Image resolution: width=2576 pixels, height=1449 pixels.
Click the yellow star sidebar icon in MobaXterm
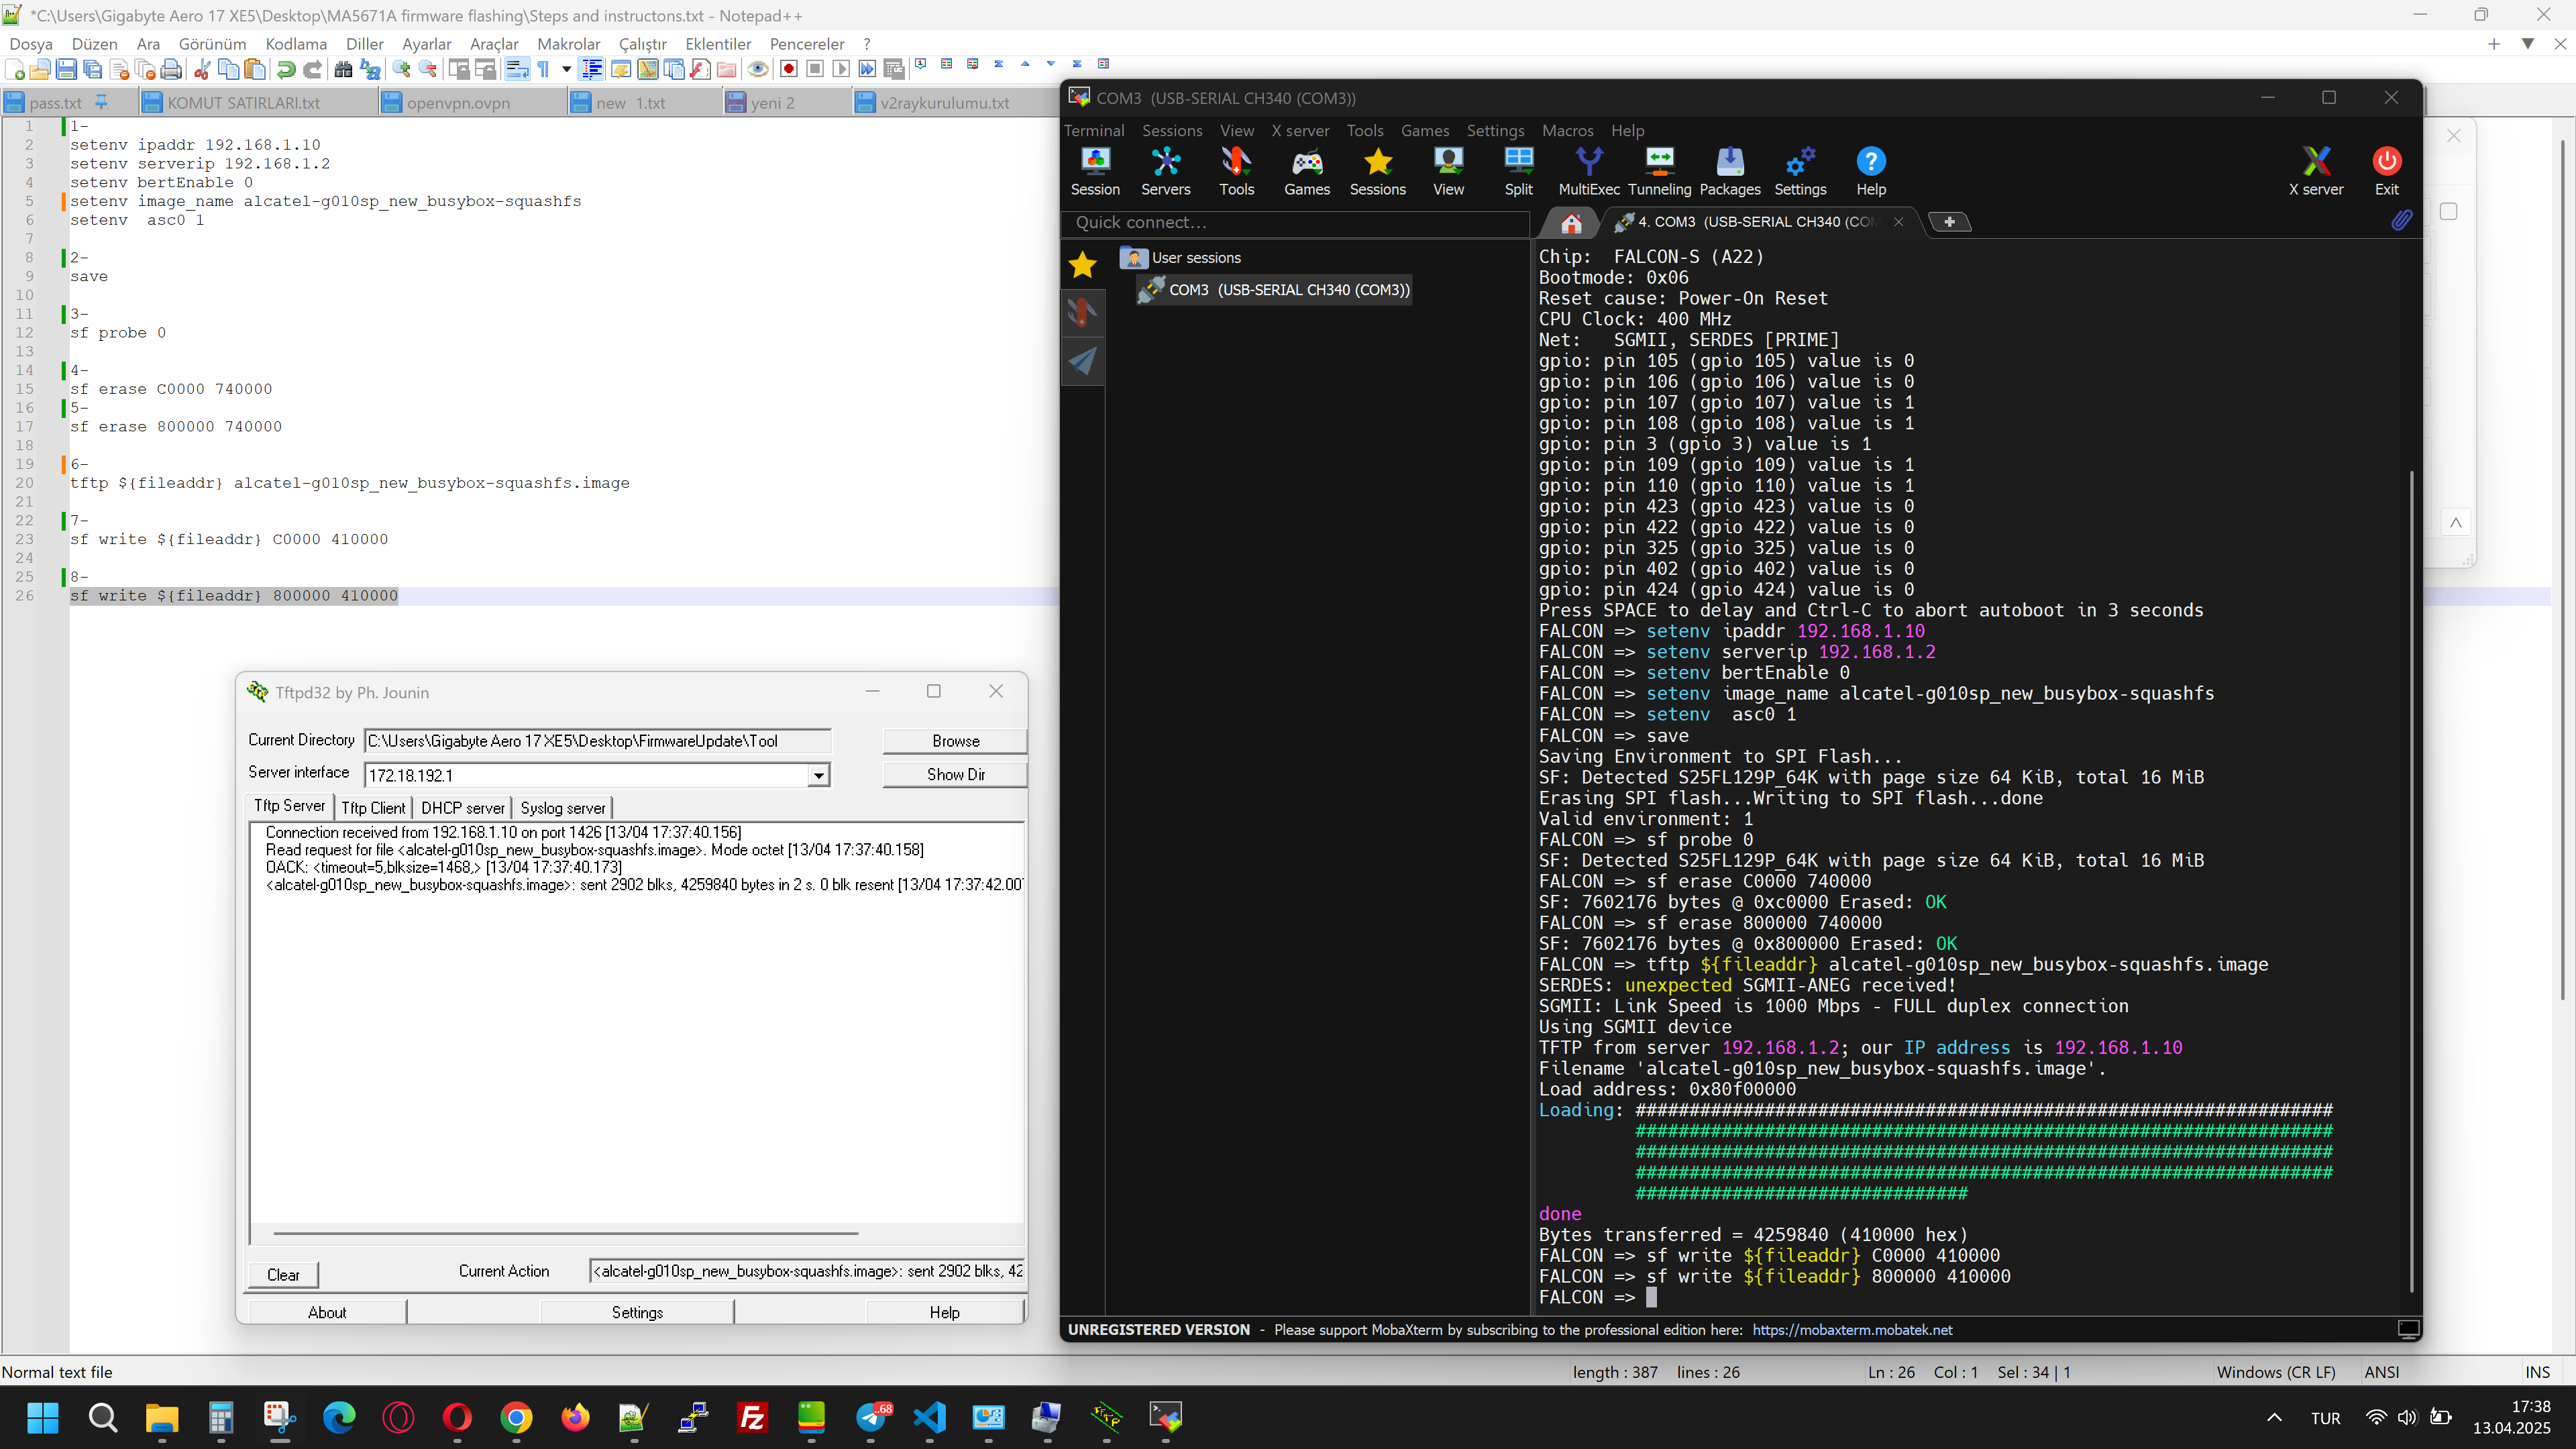(1083, 265)
